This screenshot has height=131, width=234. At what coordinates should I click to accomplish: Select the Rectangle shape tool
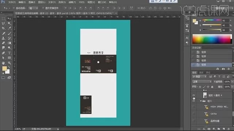point(9,57)
